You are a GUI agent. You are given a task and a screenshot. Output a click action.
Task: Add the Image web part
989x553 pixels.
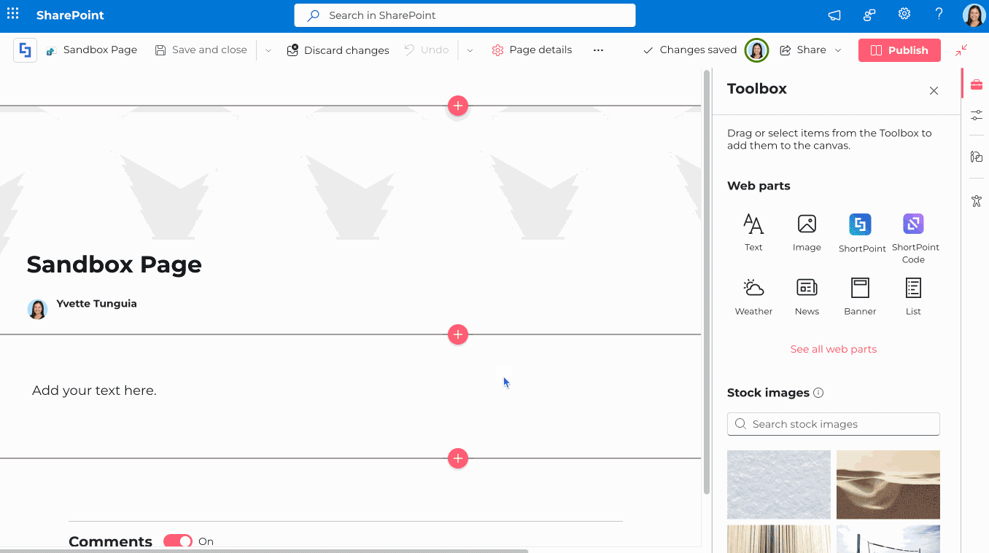pyautogui.click(x=807, y=233)
